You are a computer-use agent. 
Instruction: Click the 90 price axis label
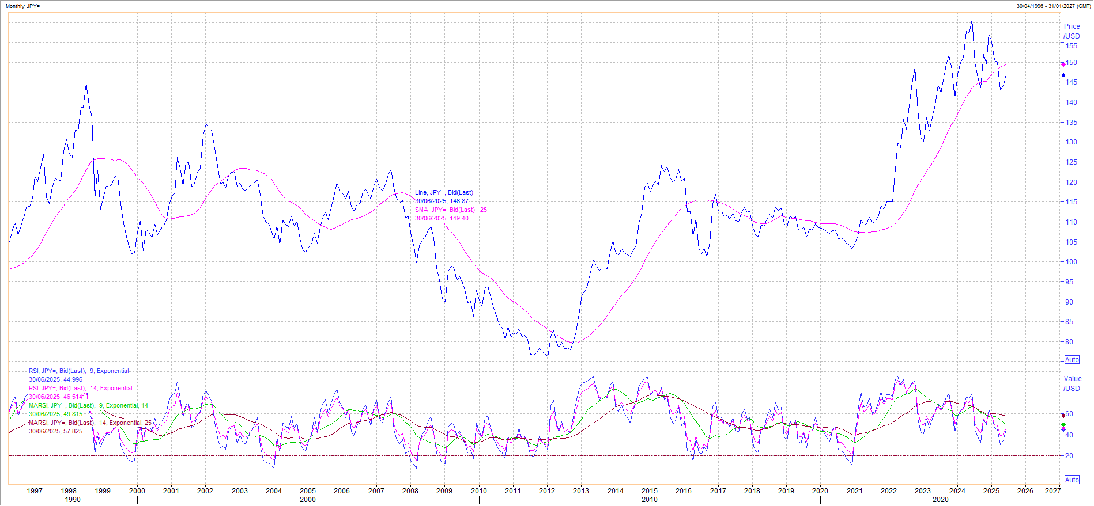pyautogui.click(x=1069, y=302)
